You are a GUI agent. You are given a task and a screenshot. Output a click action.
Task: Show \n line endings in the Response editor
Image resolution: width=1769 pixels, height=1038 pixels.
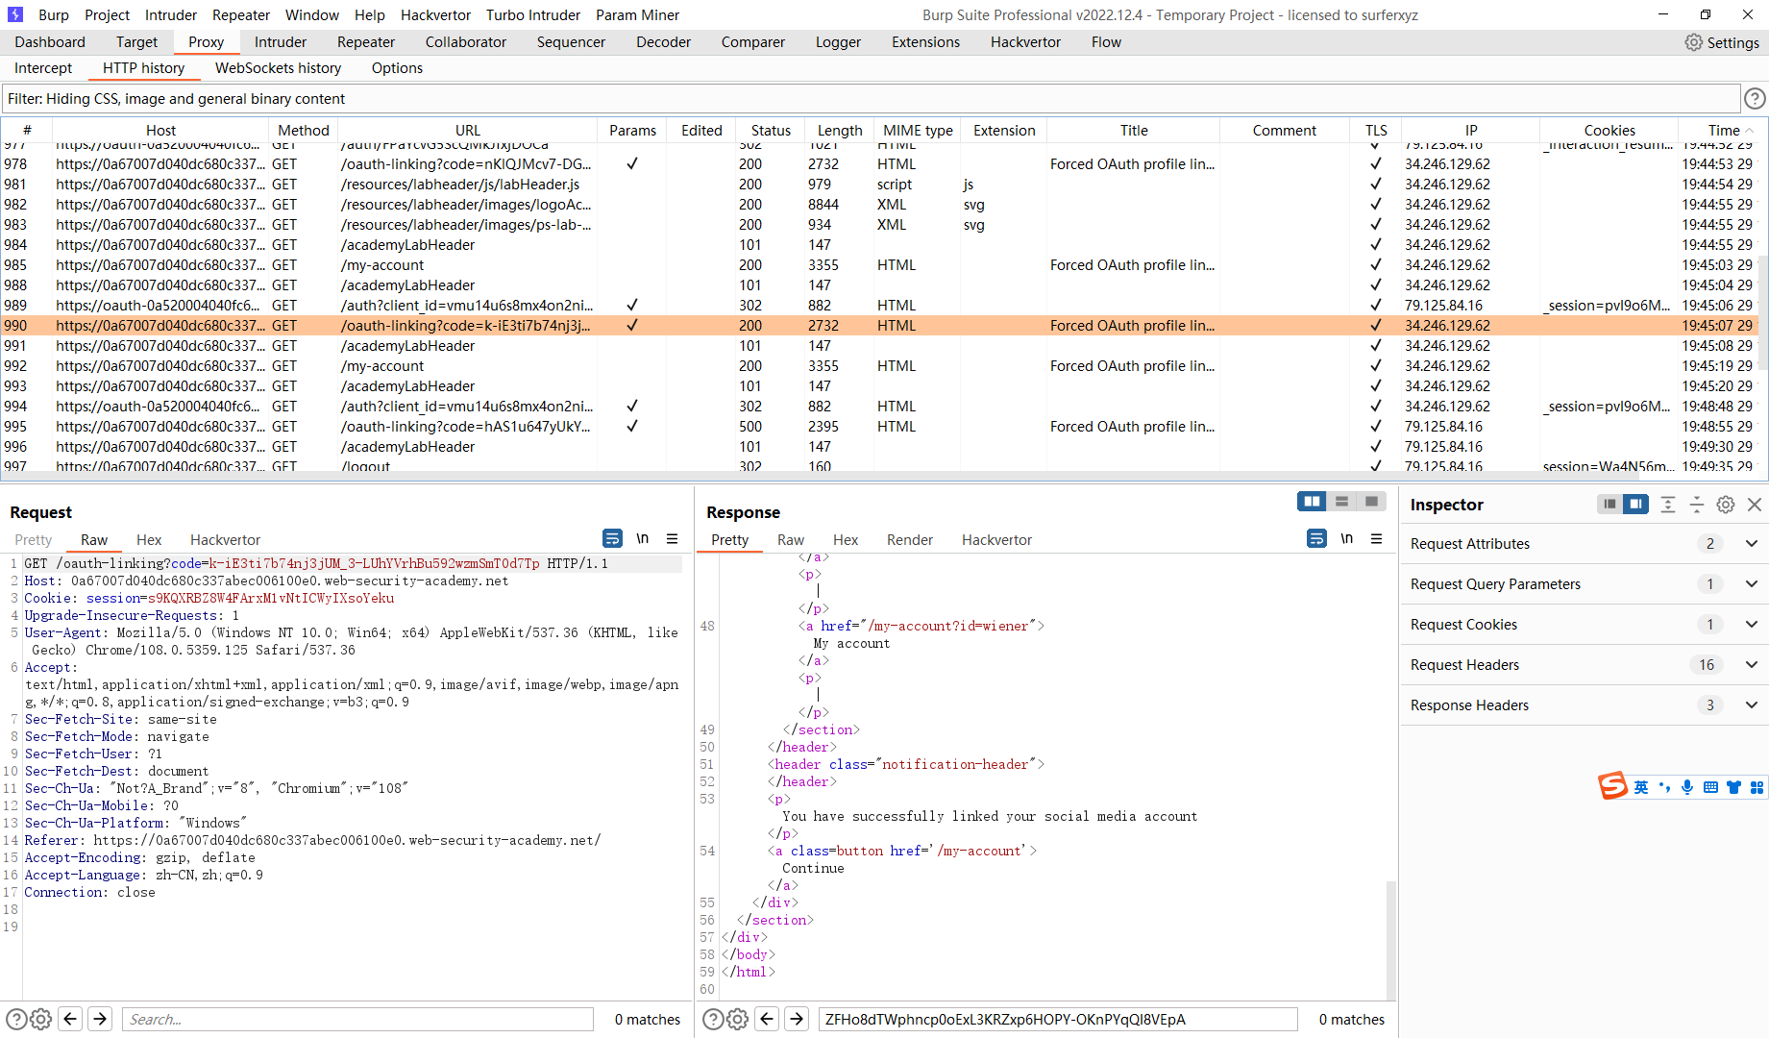1347,538
